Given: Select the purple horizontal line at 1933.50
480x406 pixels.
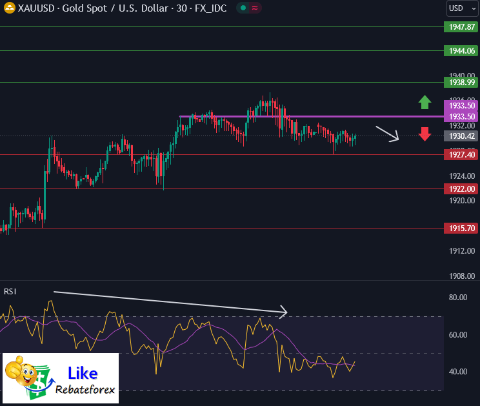Looking at the screenshot, I should point(312,116).
